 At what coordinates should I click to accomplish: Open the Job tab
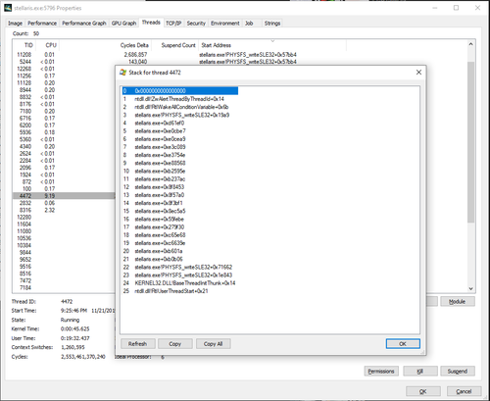click(249, 24)
